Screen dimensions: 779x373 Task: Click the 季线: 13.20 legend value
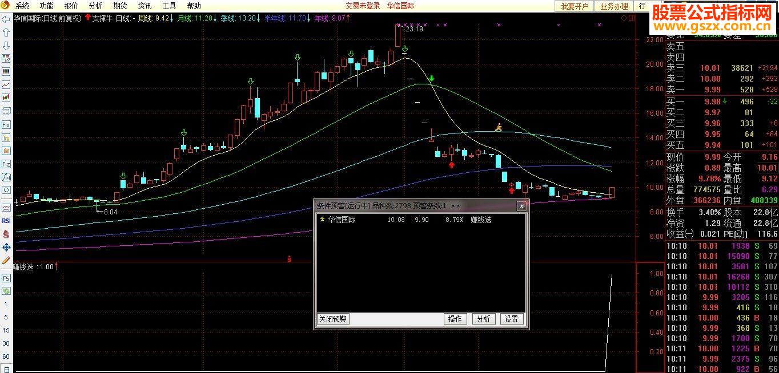coord(240,18)
